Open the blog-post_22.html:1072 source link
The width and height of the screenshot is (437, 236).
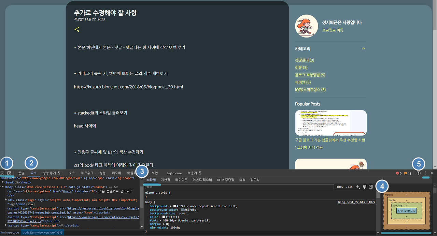pos(357,202)
